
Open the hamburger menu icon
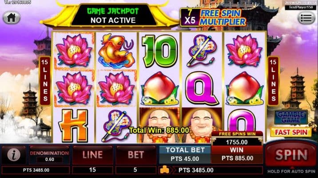(306, 18)
